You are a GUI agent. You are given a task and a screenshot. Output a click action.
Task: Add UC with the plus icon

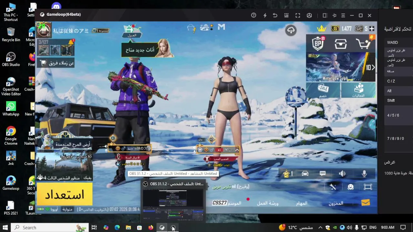coord(372,29)
